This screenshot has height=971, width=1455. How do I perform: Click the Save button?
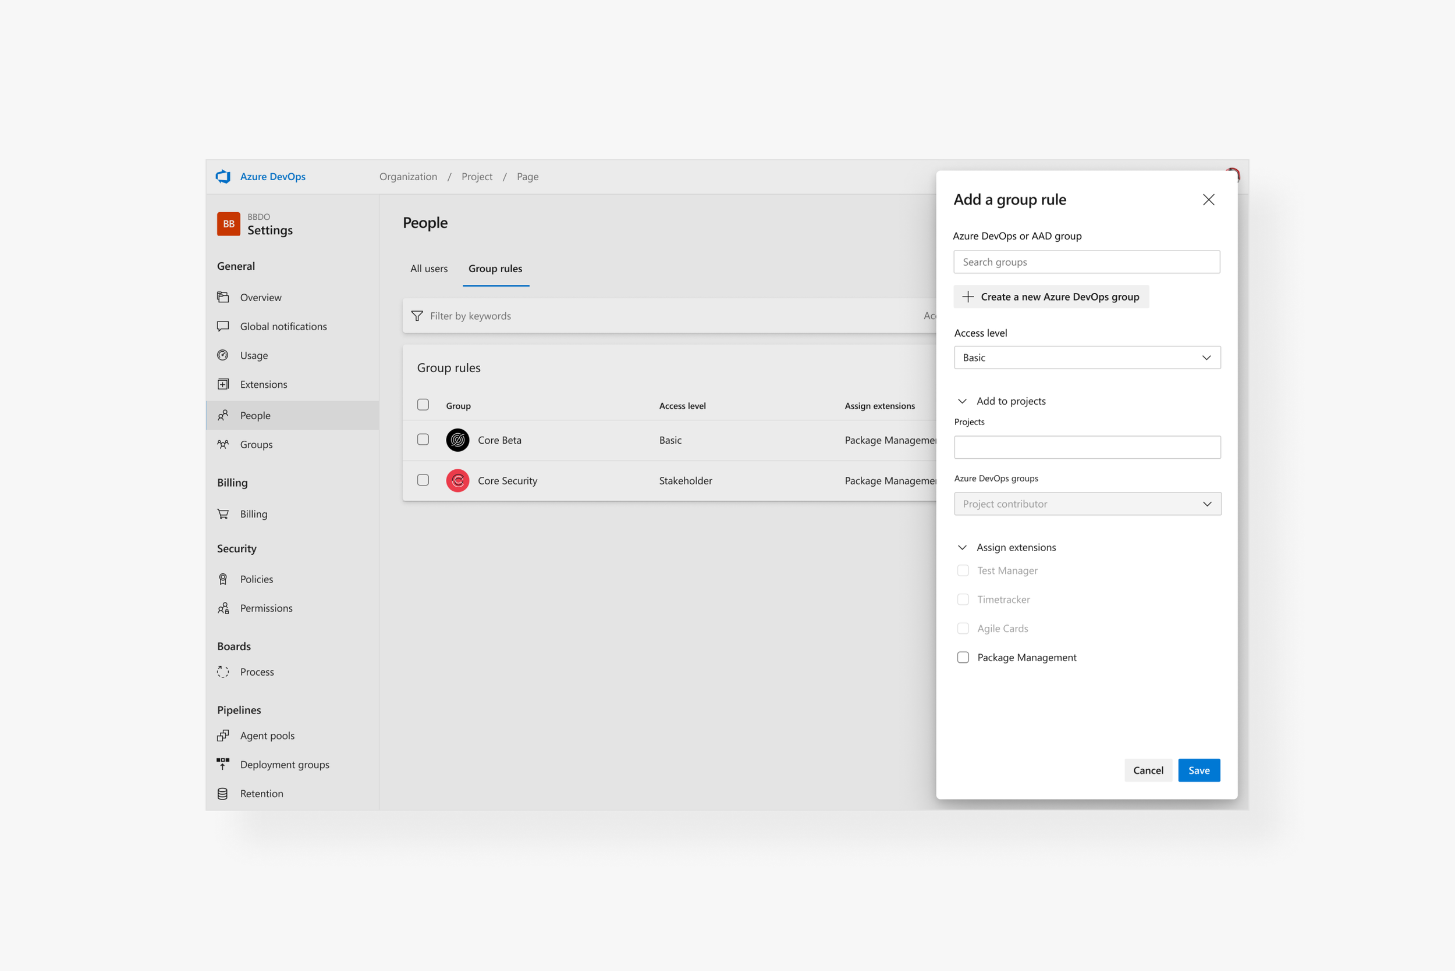(x=1198, y=770)
